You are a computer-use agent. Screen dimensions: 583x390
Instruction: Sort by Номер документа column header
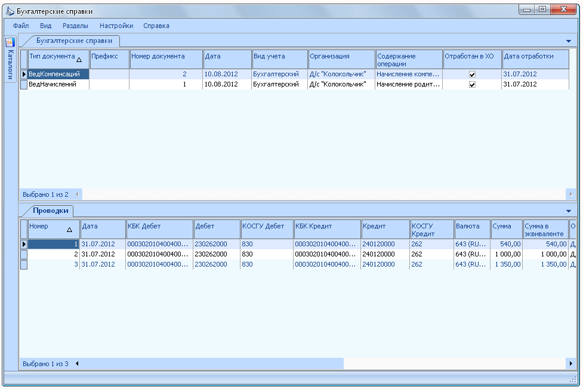166,60
